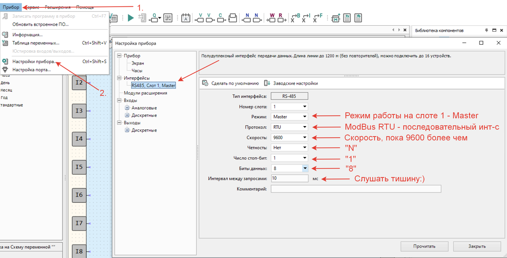The width and height of the screenshot is (507, 258).
Task: Click Сделать по умолчанию text
Action: tap(235, 83)
